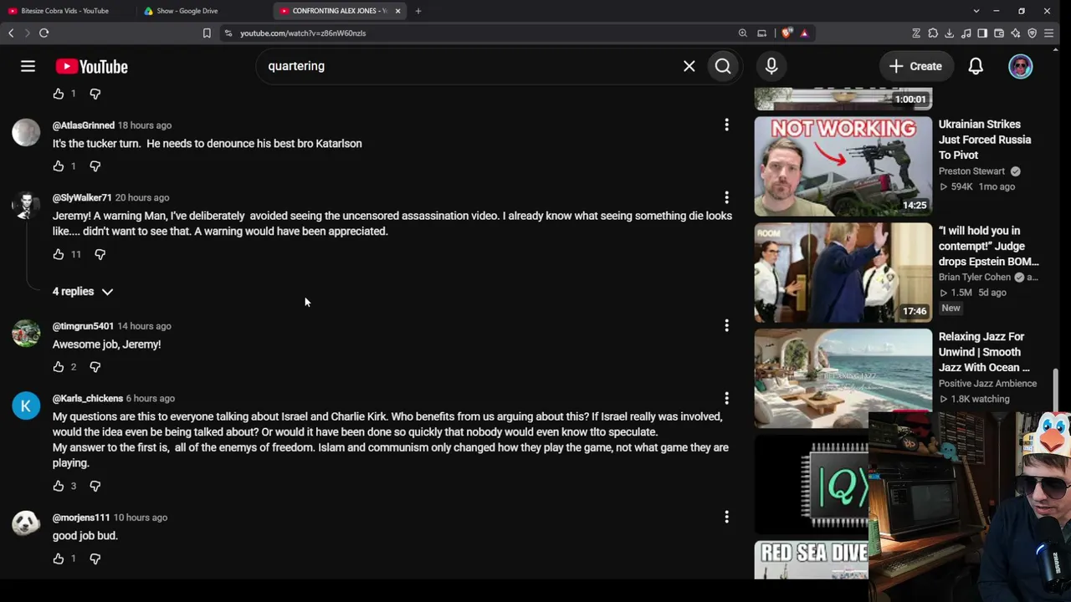Run the search with the magnifier button

click(x=723, y=66)
